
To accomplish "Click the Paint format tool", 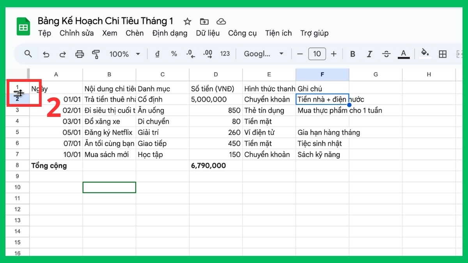I will (96, 54).
